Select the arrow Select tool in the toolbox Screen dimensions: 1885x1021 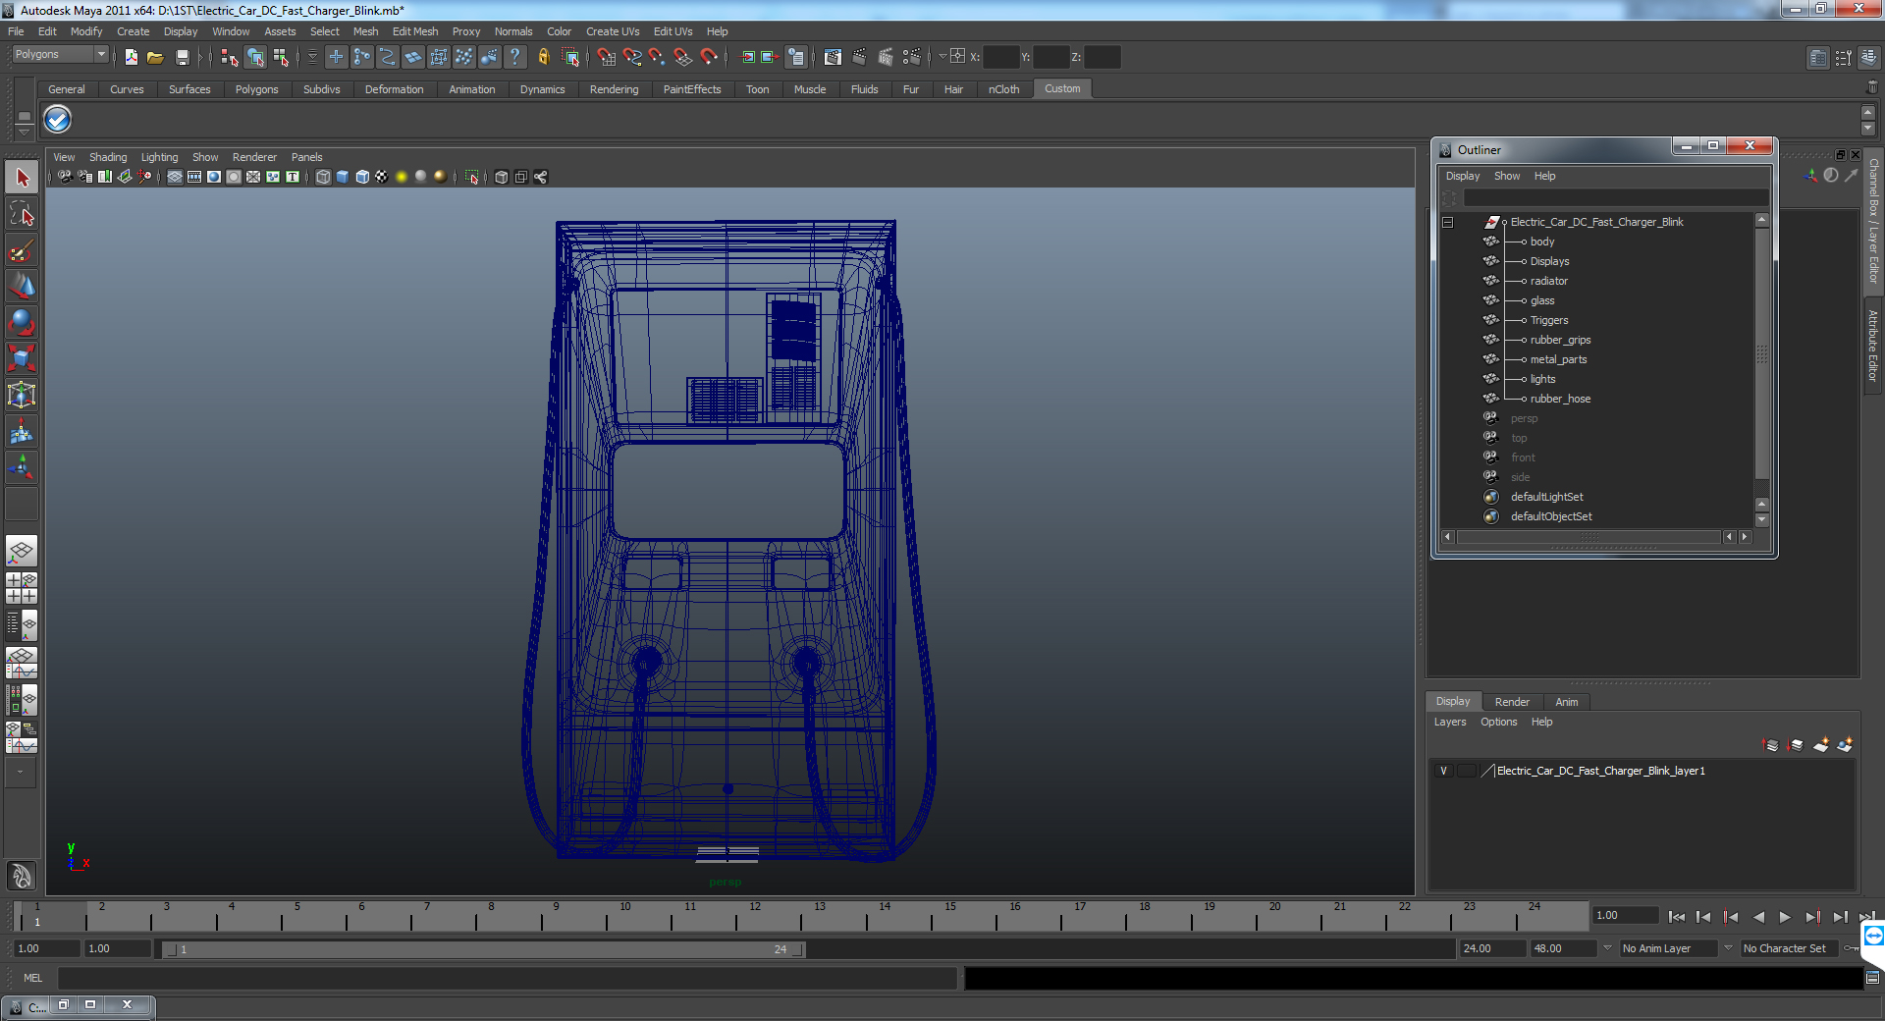[x=22, y=178]
